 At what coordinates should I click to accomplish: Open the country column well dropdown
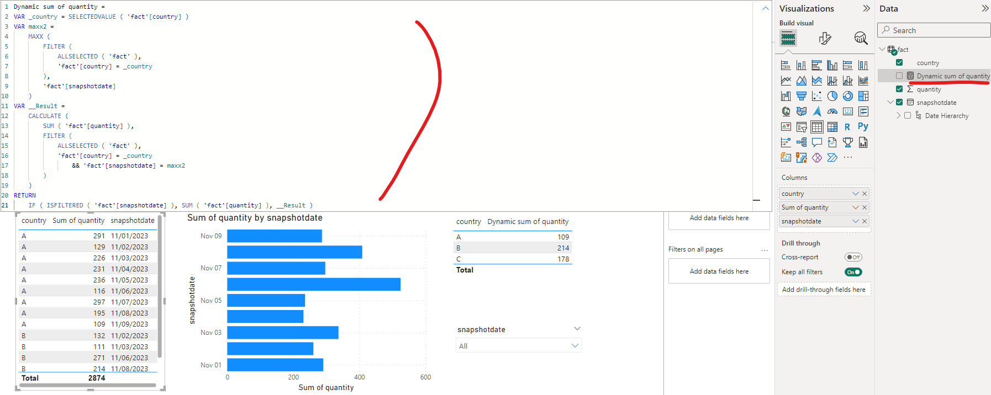pyautogui.click(x=856, y=194)
